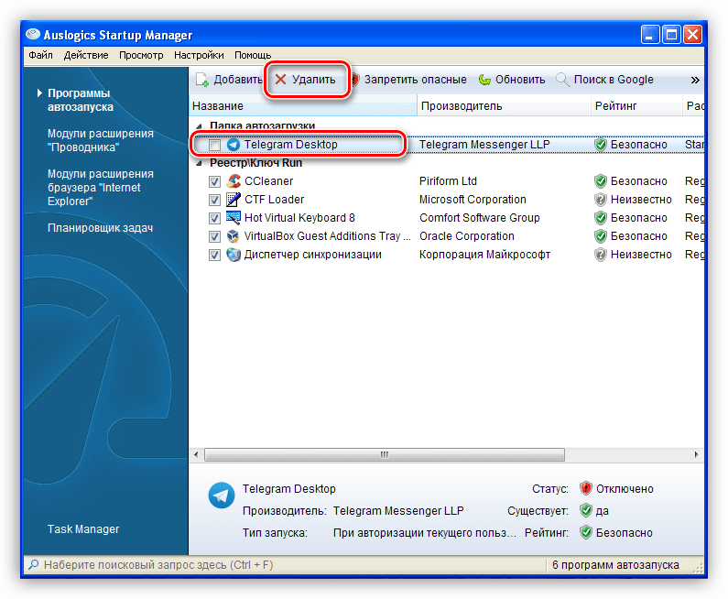Screen dimensions: 728x599
Task: Select Программы автозапуска in the sidebar
Action: (81, 100)
